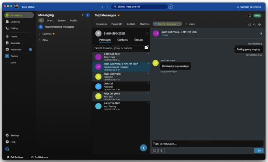
Task: Add Apps tab with plus
Action: coord(190,24)
